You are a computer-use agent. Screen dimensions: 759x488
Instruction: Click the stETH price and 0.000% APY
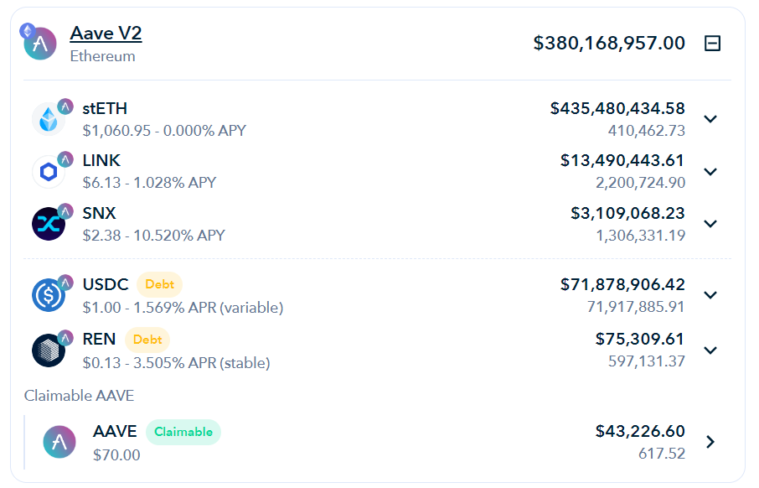click(164, 131)
